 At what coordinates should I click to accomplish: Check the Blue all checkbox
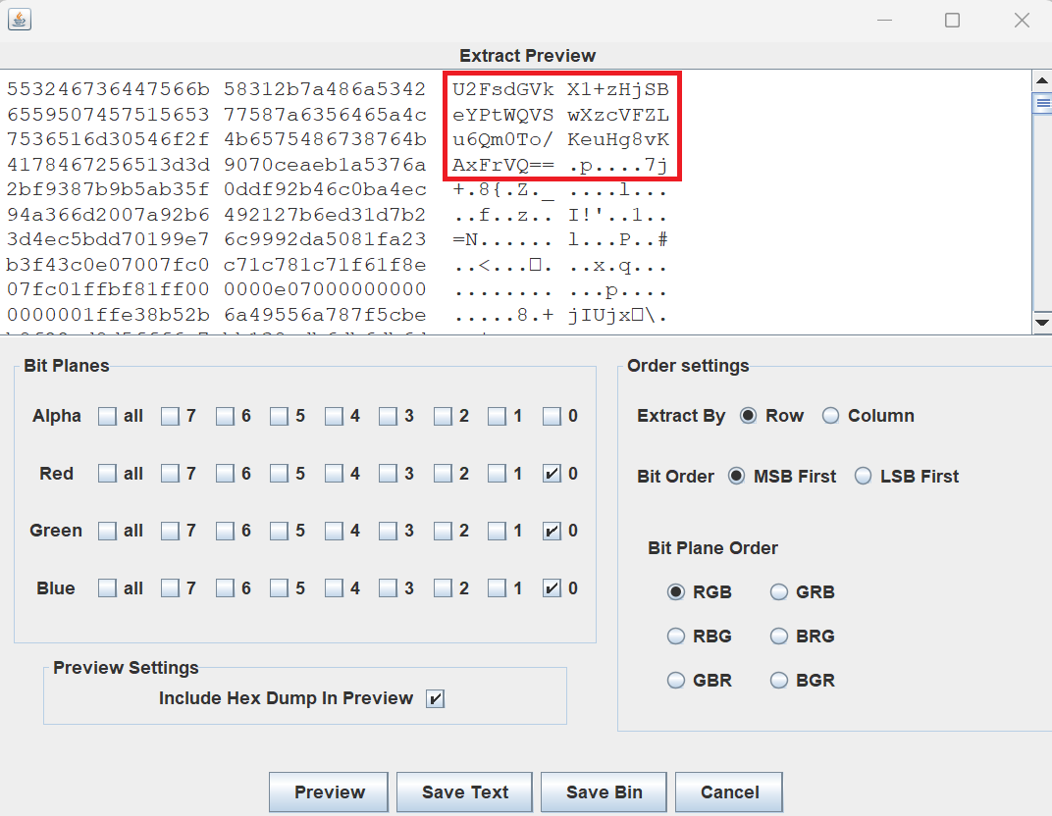[x=107, y=588]
